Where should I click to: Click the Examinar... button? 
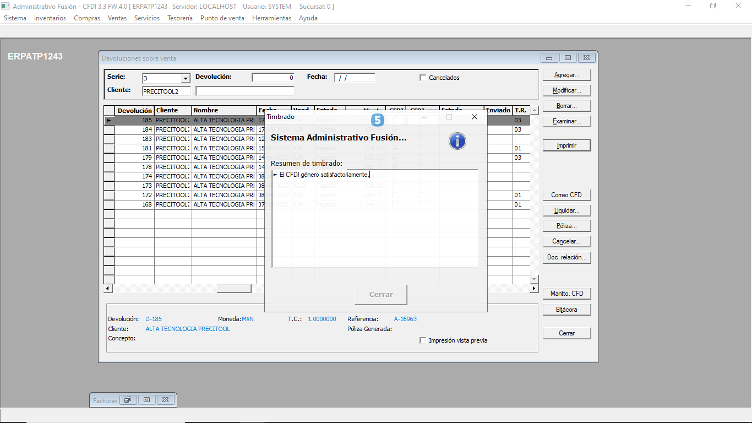566,121
